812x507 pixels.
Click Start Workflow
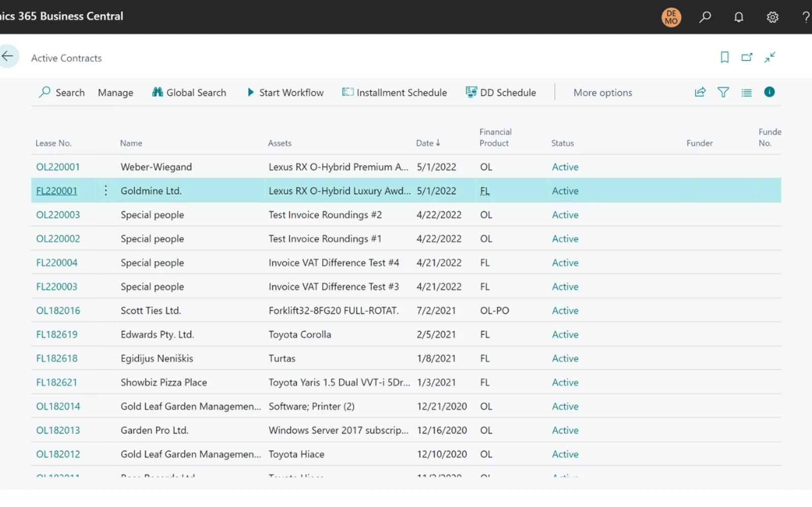pyautogui.click(x=286, y=92)
